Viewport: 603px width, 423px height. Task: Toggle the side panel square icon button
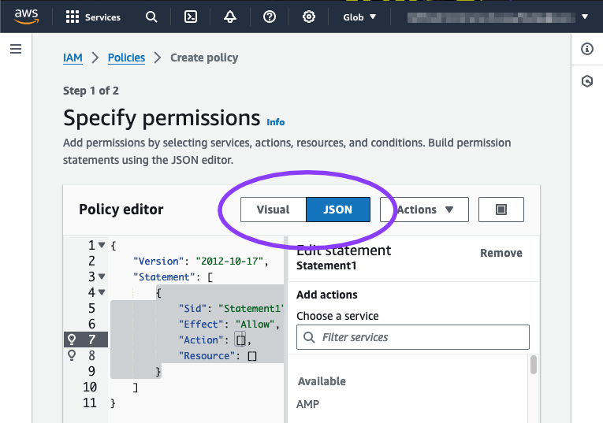(501, 210)
